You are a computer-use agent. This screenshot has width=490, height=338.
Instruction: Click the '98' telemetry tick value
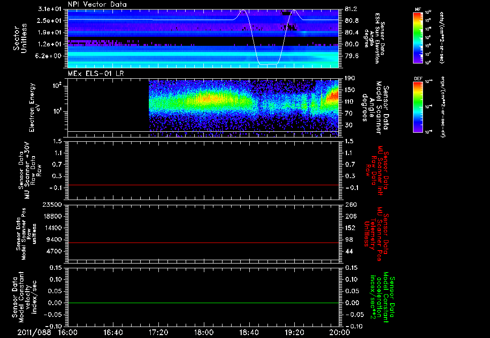349,240
